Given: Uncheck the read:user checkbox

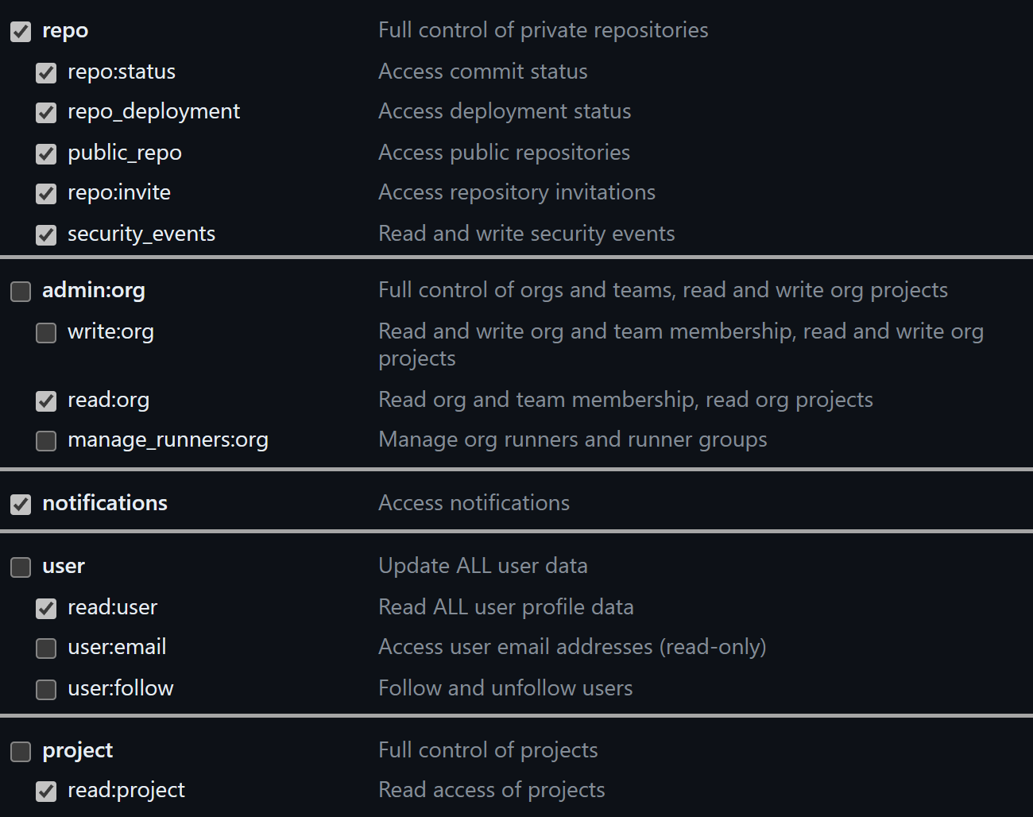Looking at the screenshot, I should pyautogui.click(x=46, y=609).
